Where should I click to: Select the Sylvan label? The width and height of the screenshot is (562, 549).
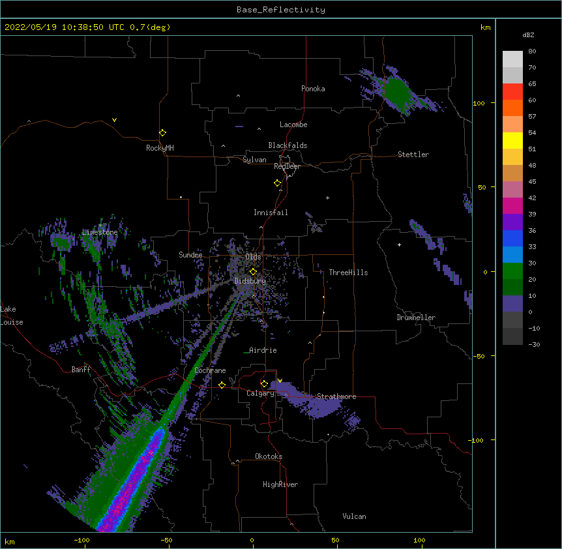pos(254,160)
